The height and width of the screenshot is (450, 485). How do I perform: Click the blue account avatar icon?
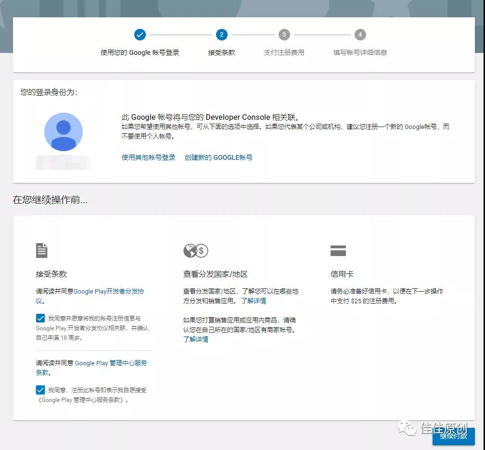coord(64,132)
